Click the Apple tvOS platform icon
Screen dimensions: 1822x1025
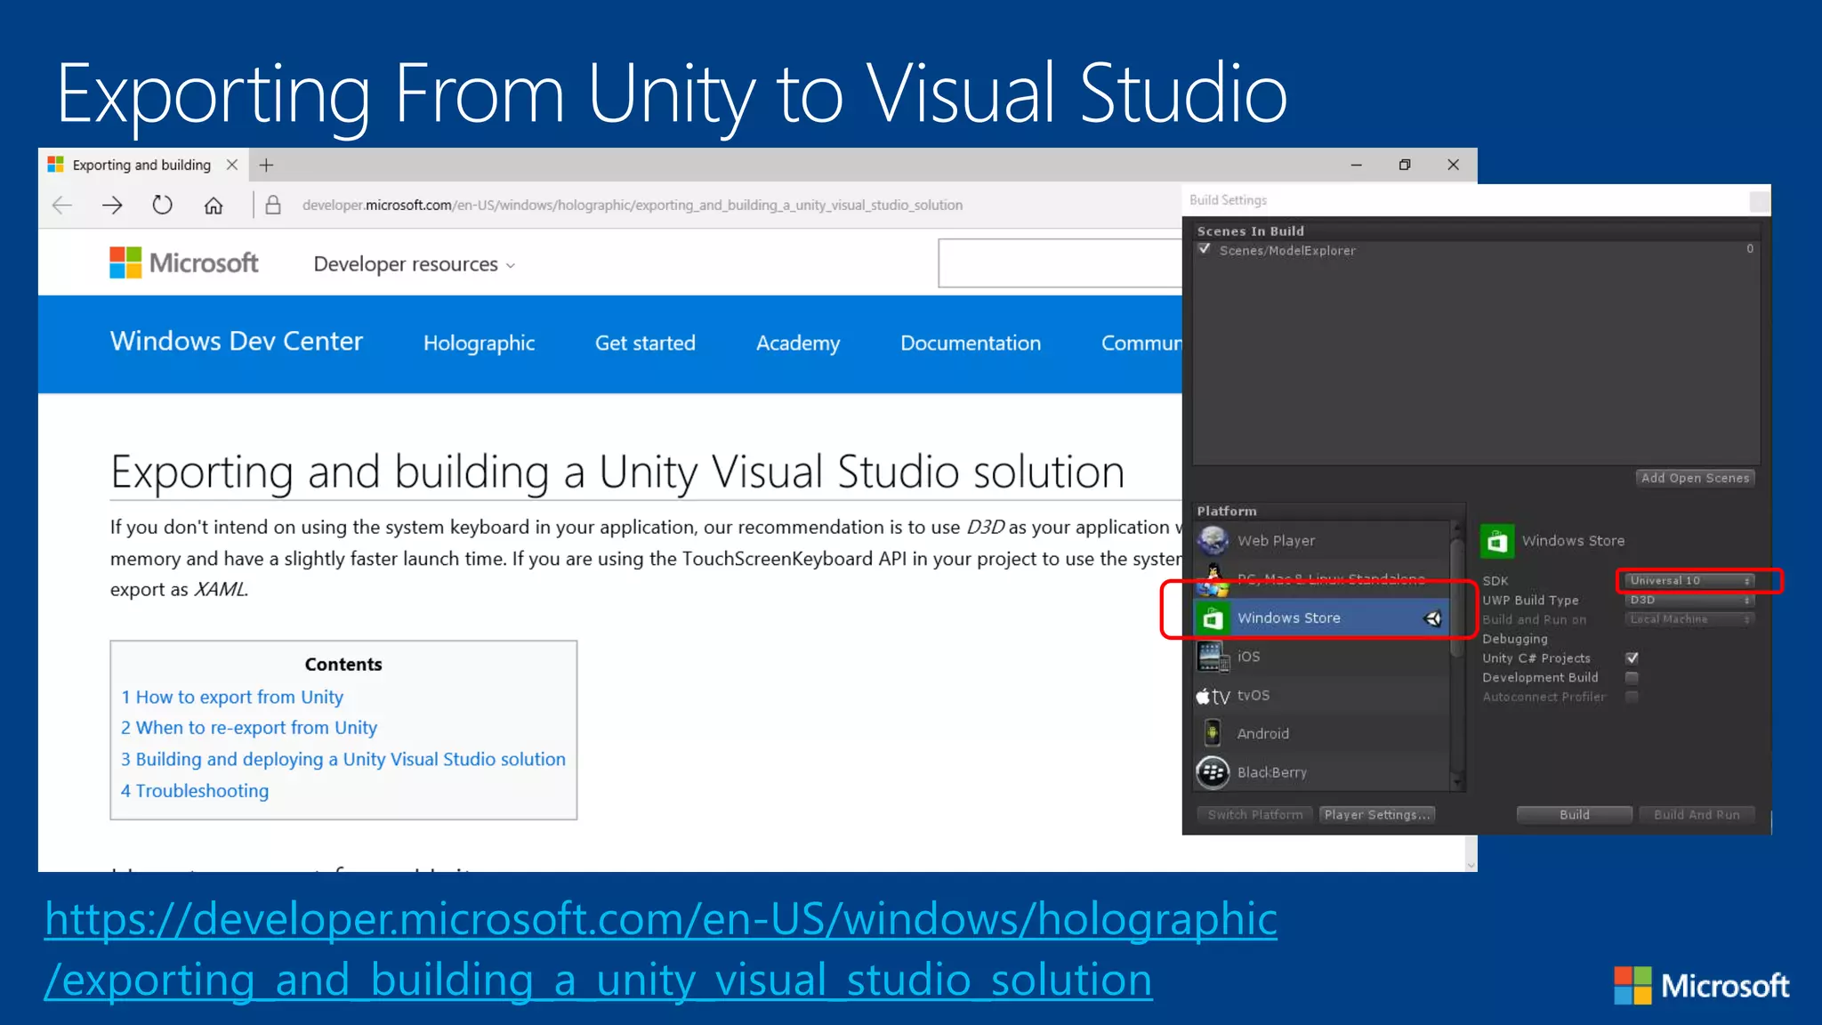point(1213,696)
